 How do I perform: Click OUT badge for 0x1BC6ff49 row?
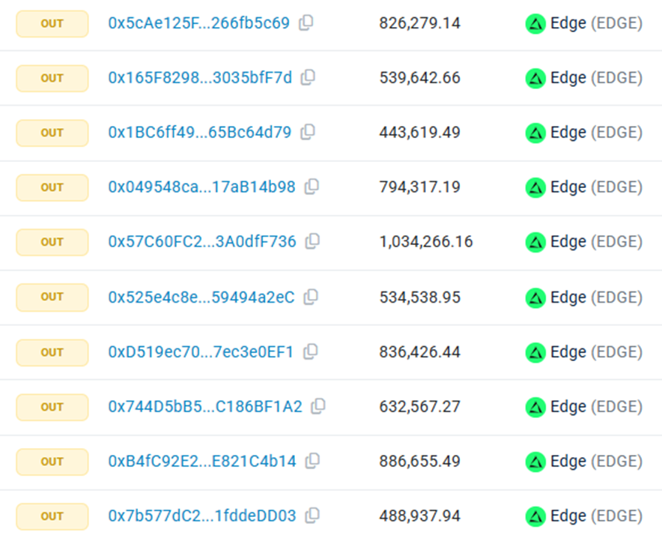point(52,133)
